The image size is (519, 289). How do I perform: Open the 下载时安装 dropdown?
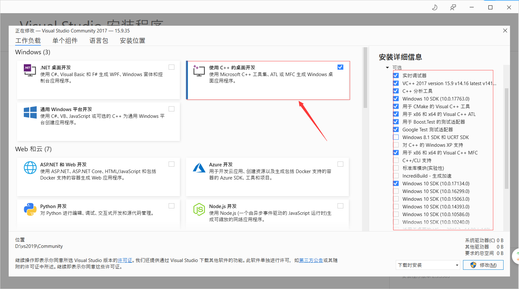[x=428, y=265]
